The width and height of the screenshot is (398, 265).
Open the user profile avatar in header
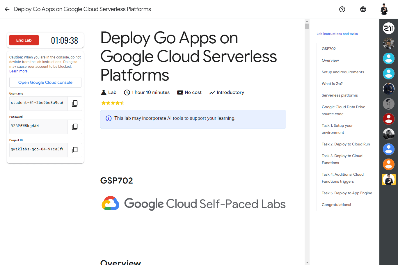[x=384, y=9]
